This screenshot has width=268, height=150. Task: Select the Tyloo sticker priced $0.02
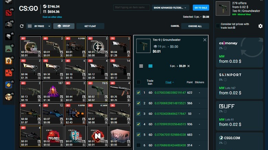coord(53,136)
